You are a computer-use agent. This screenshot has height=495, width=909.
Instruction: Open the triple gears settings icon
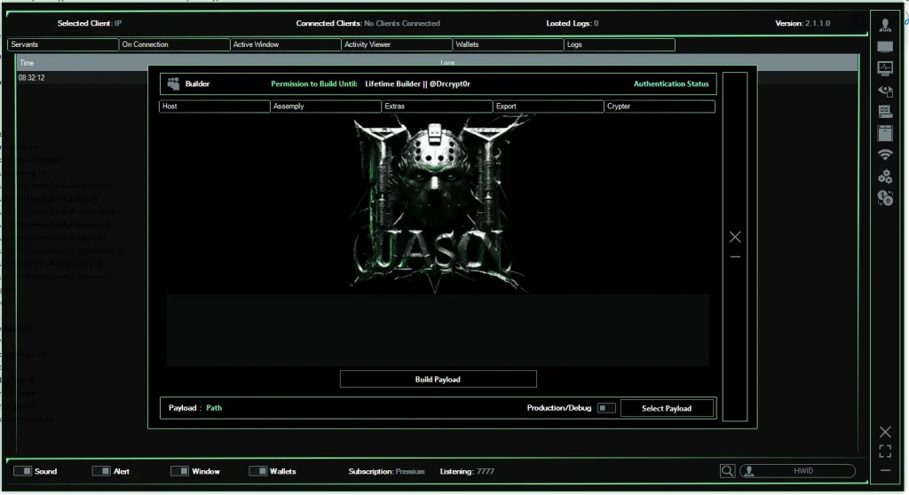885,177
